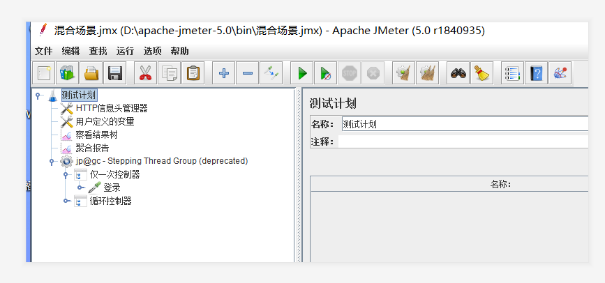Open Search with binoculars icon
605x283 pixels.
click(458, 72)
